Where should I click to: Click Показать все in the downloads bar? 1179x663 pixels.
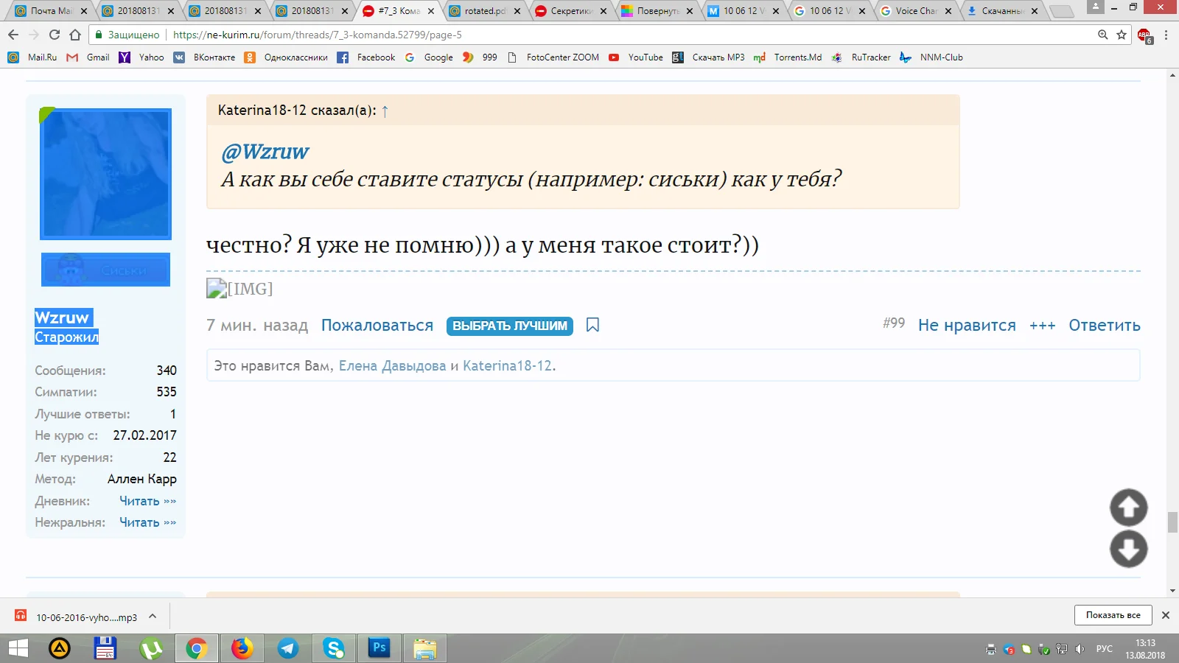1113,615
